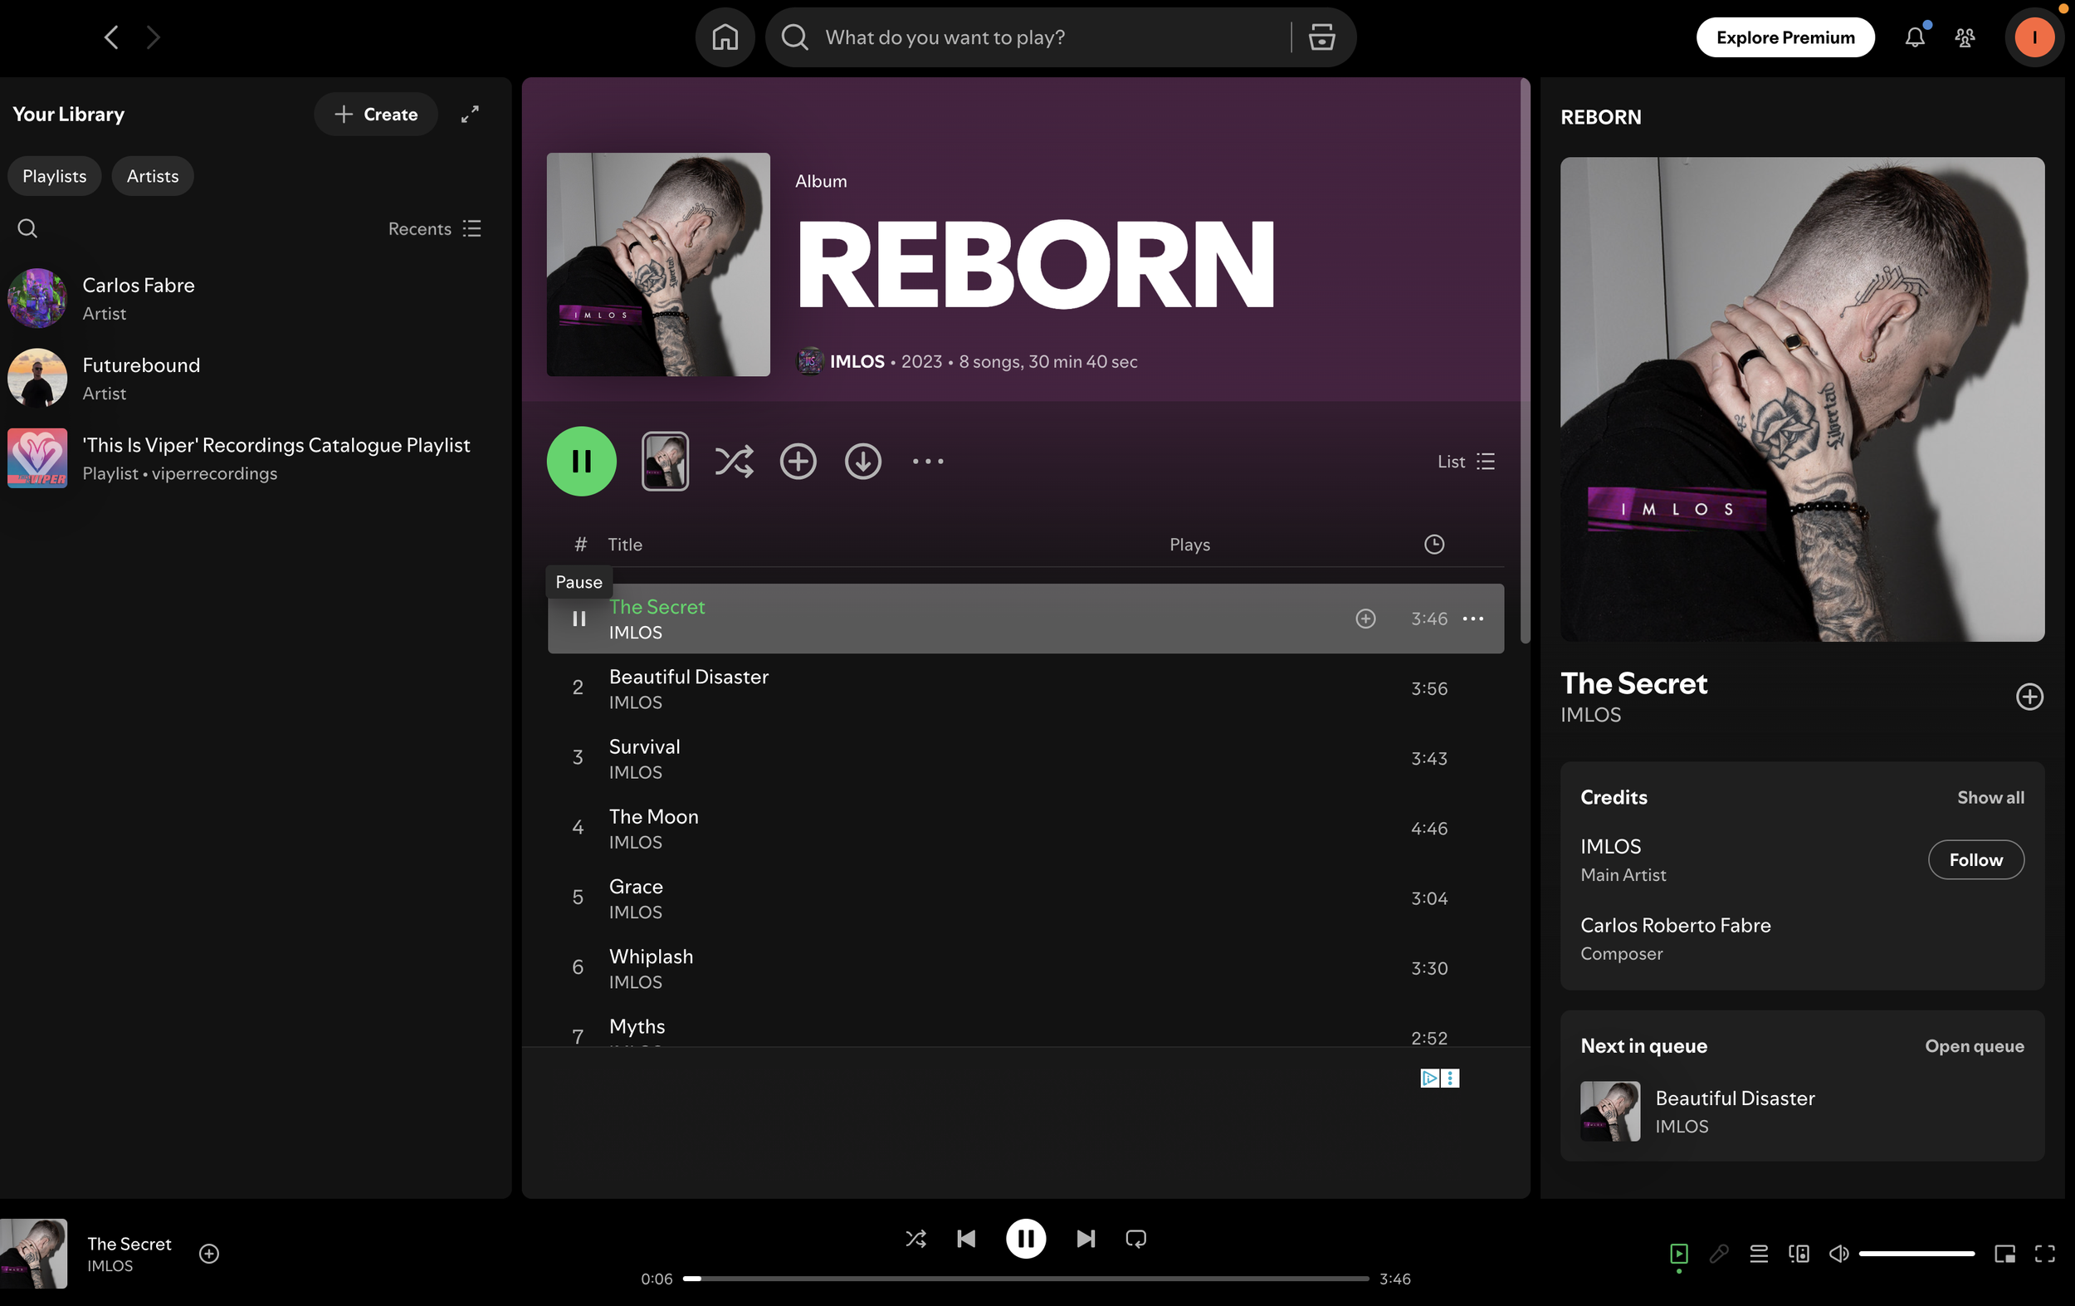Image resolution: width=2075 pixels, height=1306 pixels.
Task: Open the Queue icon in bottom bar
Action: coord(1759,1254)
